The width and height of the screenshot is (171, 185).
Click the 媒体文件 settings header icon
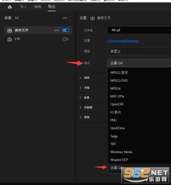(x=93, y=18)
